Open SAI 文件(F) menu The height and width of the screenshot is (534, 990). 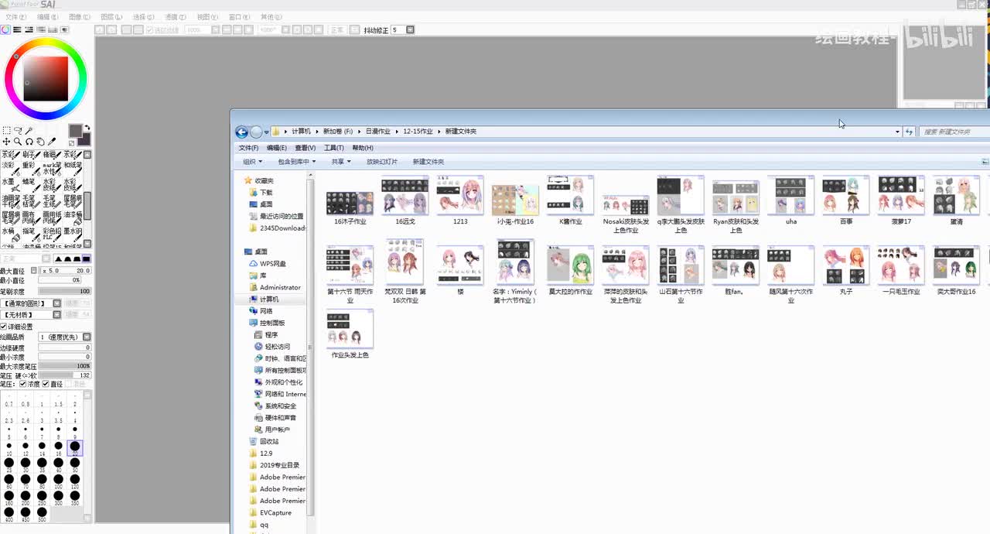[x=15, y=16]
